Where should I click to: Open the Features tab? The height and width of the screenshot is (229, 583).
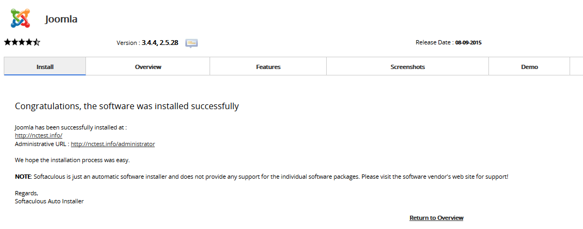pos(268,66)
